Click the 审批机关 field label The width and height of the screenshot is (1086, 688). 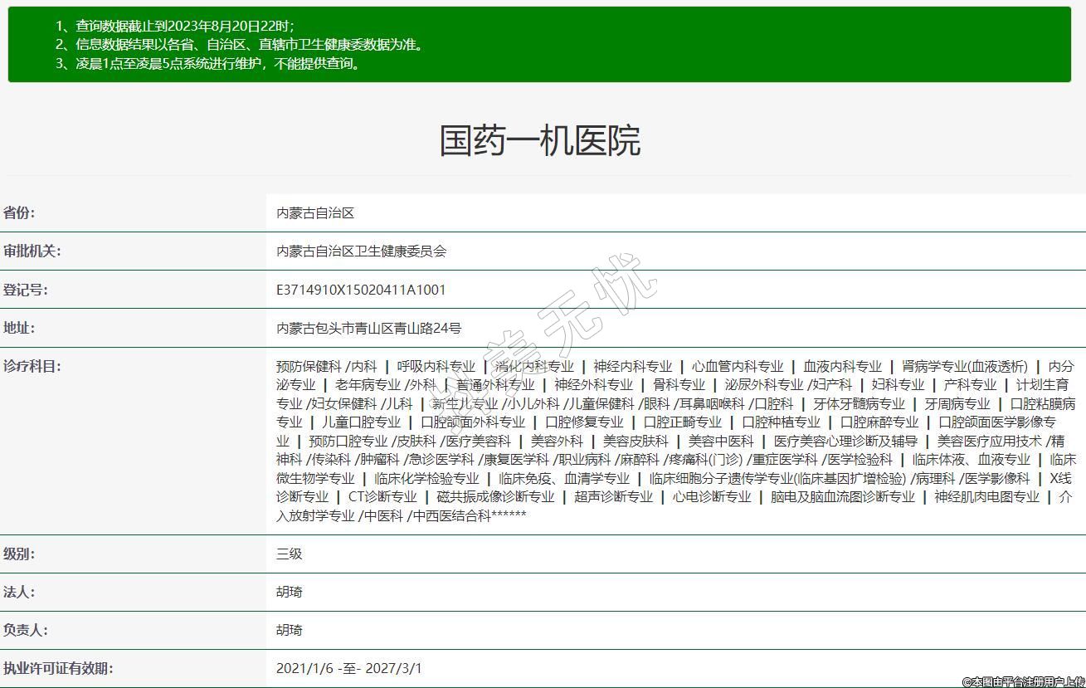click(x=32, y=251)
